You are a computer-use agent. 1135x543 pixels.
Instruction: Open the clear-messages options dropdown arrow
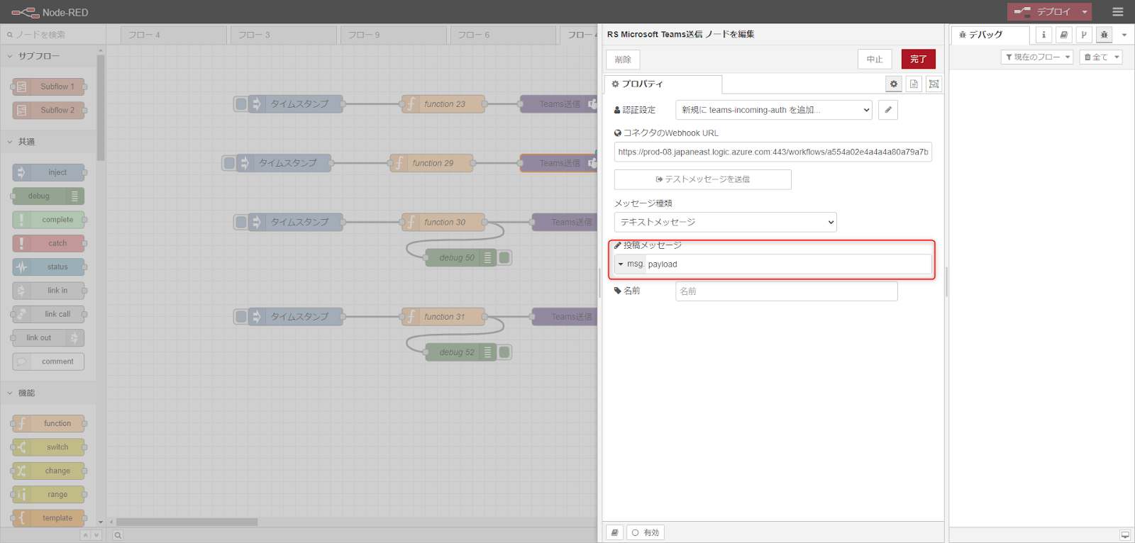[1117, 57]
